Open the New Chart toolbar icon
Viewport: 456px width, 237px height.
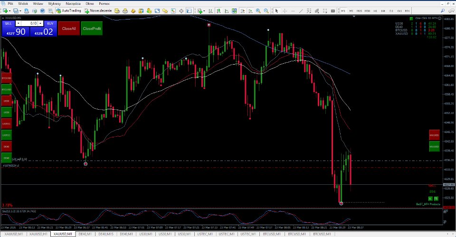pos(5,11)
